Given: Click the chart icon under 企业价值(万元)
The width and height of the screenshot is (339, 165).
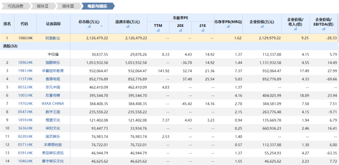Looking at the screenshot, I should (x=262, y=27).
